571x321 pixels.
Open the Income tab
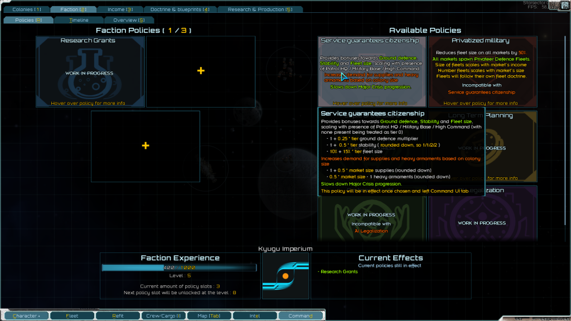(x=119, y=9)
